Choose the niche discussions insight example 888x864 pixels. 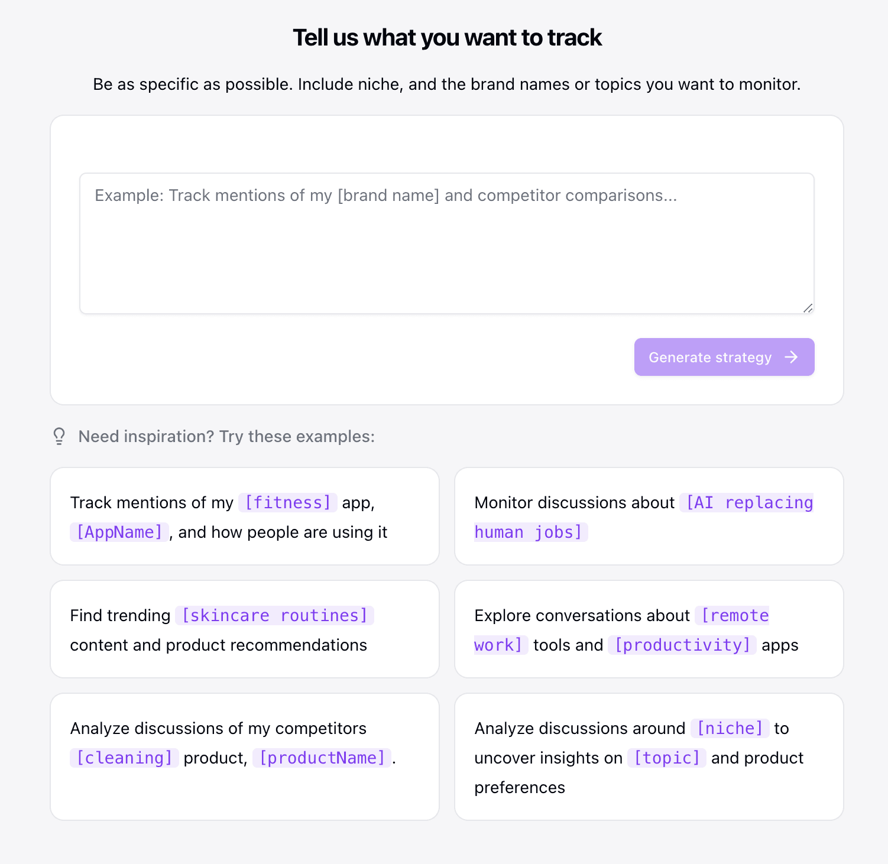click(649, 756)
